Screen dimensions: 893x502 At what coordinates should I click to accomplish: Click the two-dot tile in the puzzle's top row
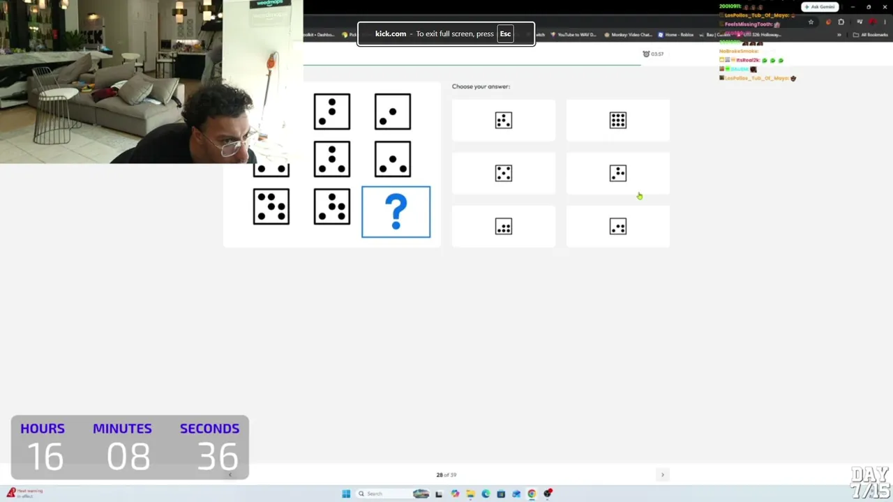393,112
